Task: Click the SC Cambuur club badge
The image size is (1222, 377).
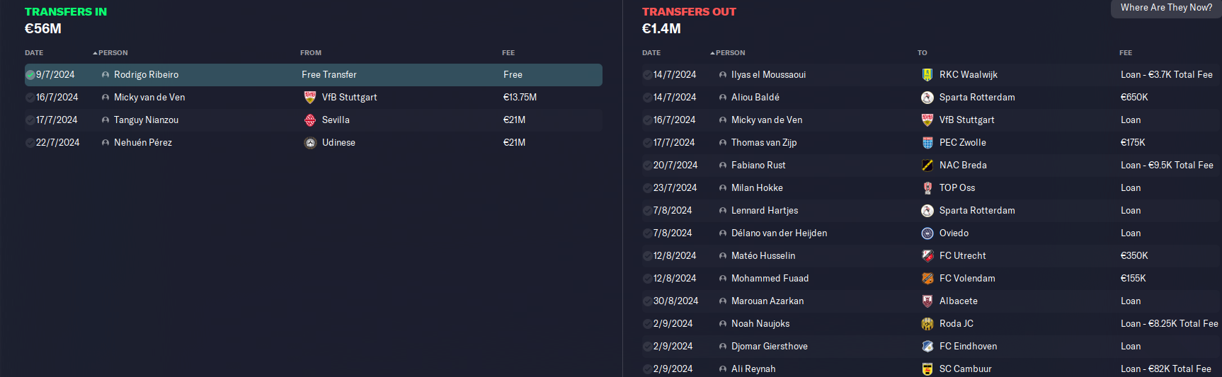Action: [x=927, y=369]
